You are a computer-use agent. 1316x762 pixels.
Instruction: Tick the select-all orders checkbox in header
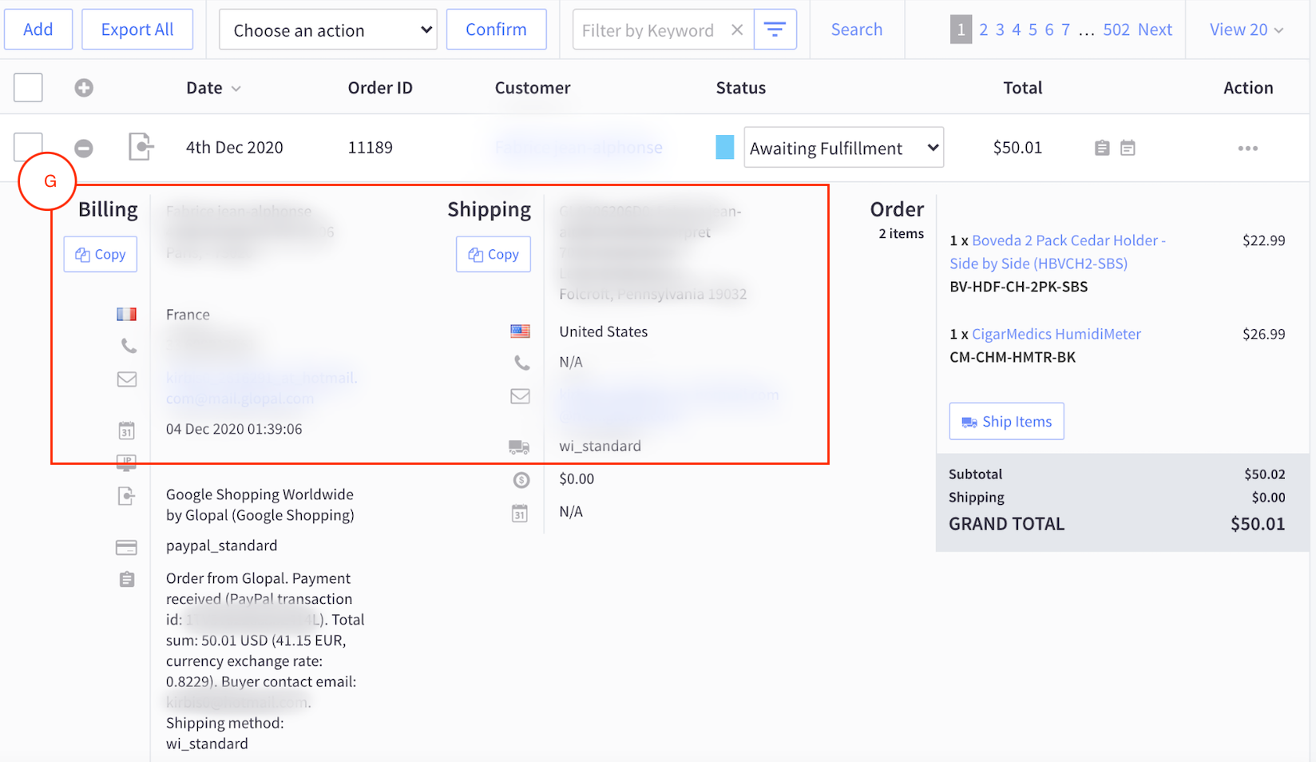[28, 87]
